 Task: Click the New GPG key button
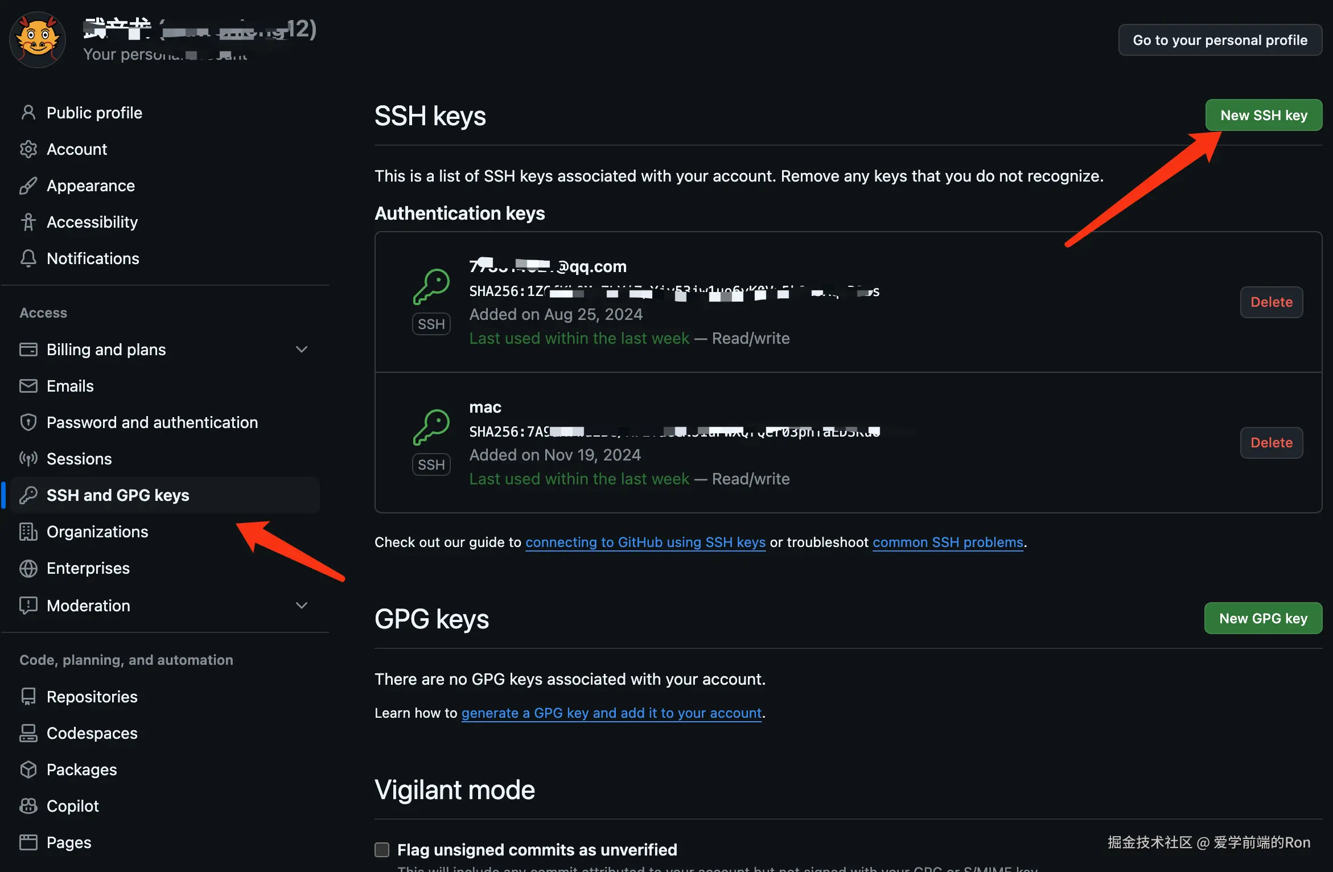(1263, 618)
